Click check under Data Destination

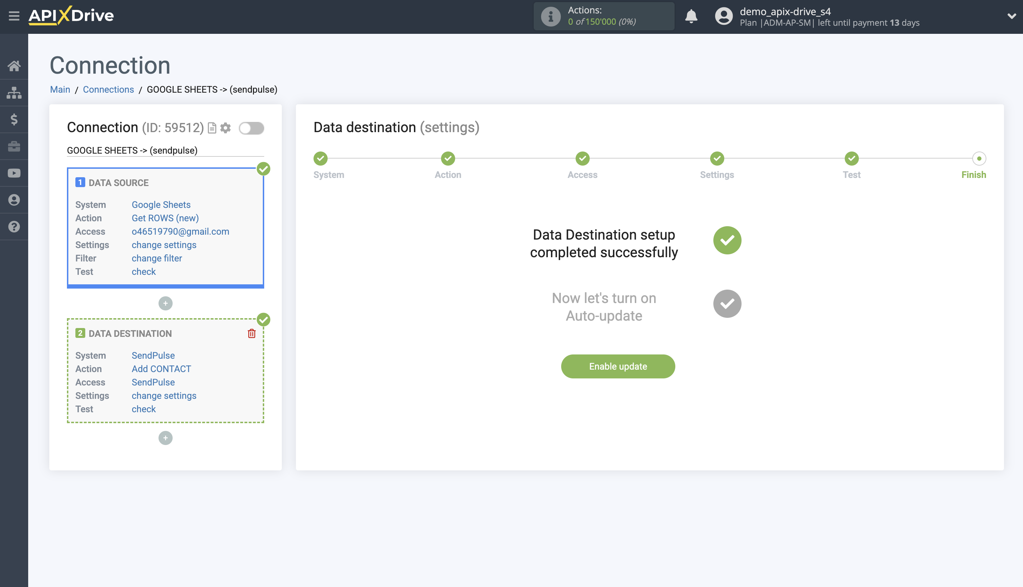click(143, 409)
